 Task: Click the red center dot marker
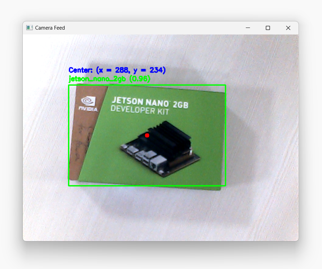coord(147,135)
